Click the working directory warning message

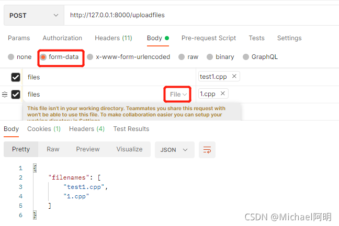[x=132, y=112]
